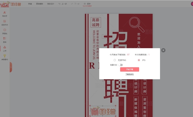Open the 线条形状 lines and shapes panel
Viewport: 193px width, 117px height.
[4, 22]
